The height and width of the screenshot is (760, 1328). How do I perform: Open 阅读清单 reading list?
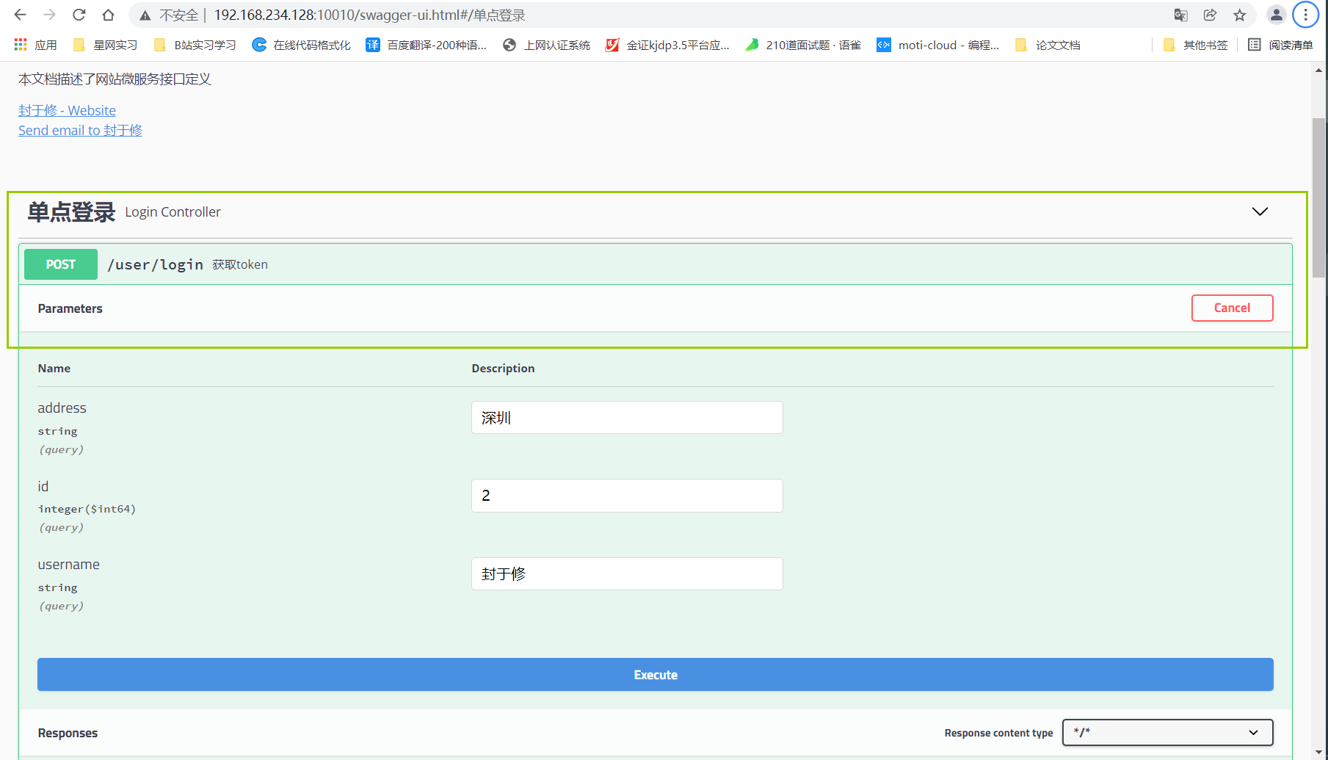coord(1280,45)
